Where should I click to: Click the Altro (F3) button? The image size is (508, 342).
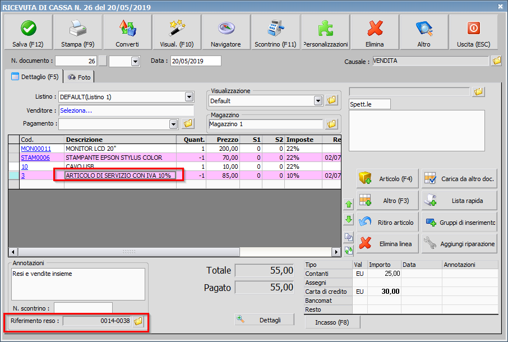pos(388,201)
